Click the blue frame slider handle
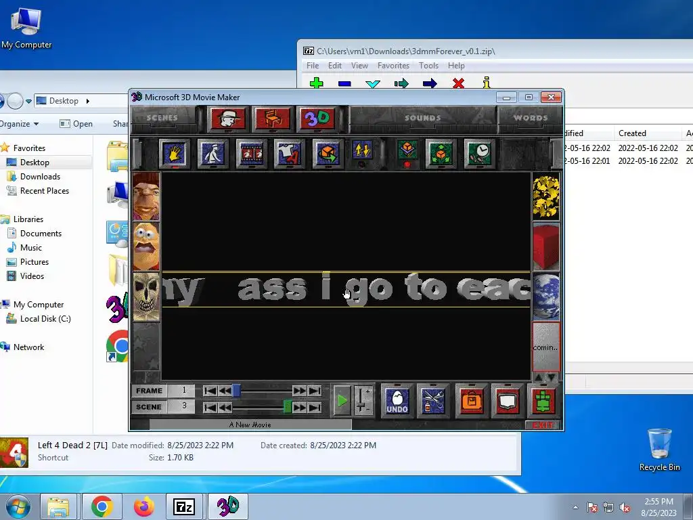Image resolution: width=693 pixels, height=520 pixels. point(236,391)
